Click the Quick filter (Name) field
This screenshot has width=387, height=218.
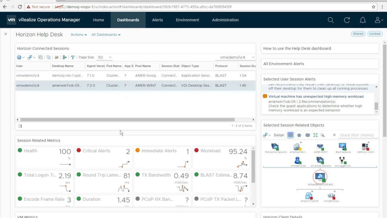pyautogui.click(x=359, y=135)
